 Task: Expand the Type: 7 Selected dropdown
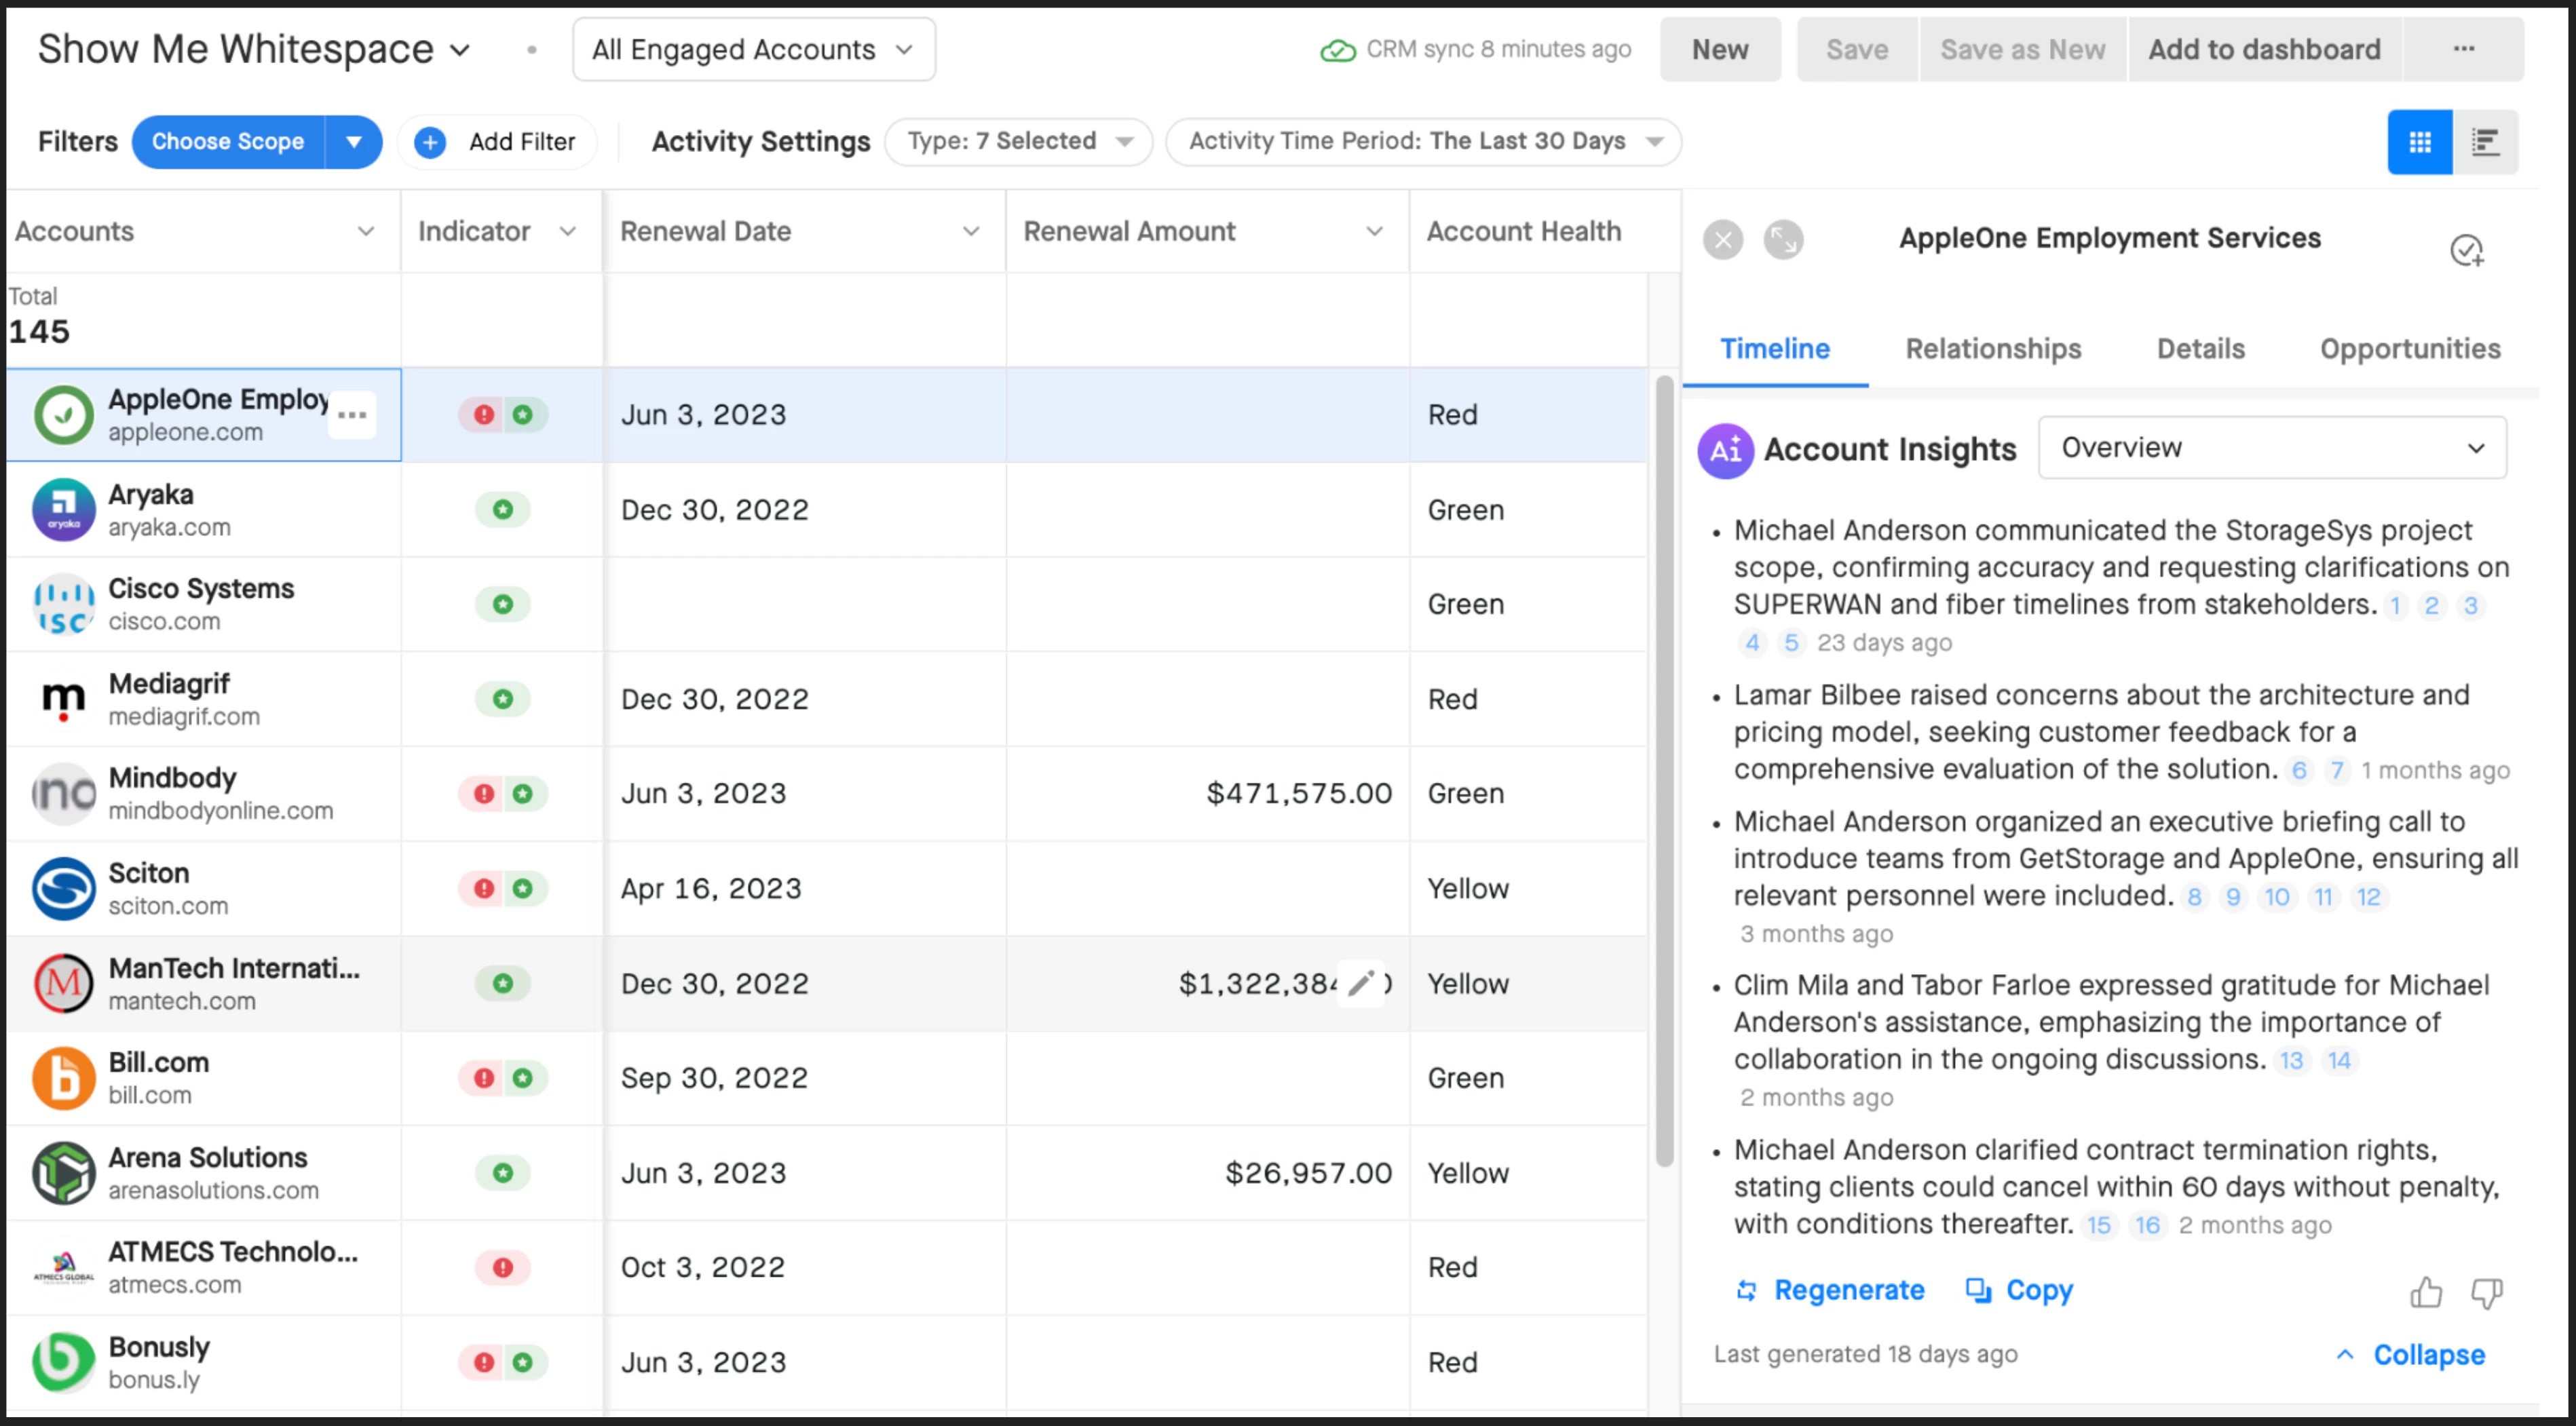[x=1018, y=141]
